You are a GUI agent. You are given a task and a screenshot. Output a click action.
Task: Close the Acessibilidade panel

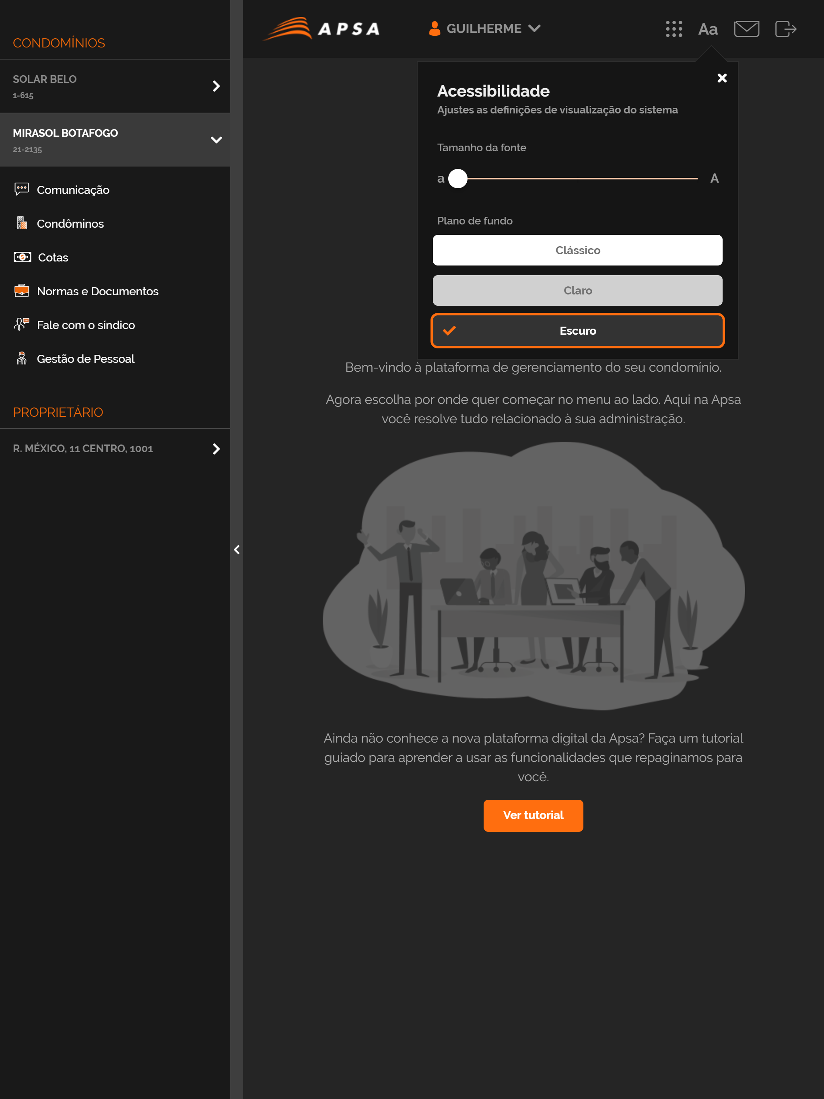[722, 78]
